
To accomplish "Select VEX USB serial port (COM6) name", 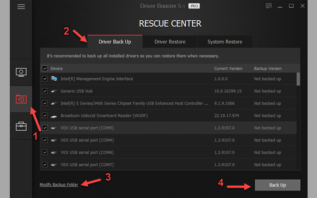I will pos(87,152).
